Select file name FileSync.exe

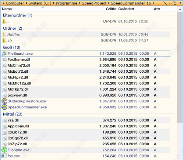tap(18, 150)
